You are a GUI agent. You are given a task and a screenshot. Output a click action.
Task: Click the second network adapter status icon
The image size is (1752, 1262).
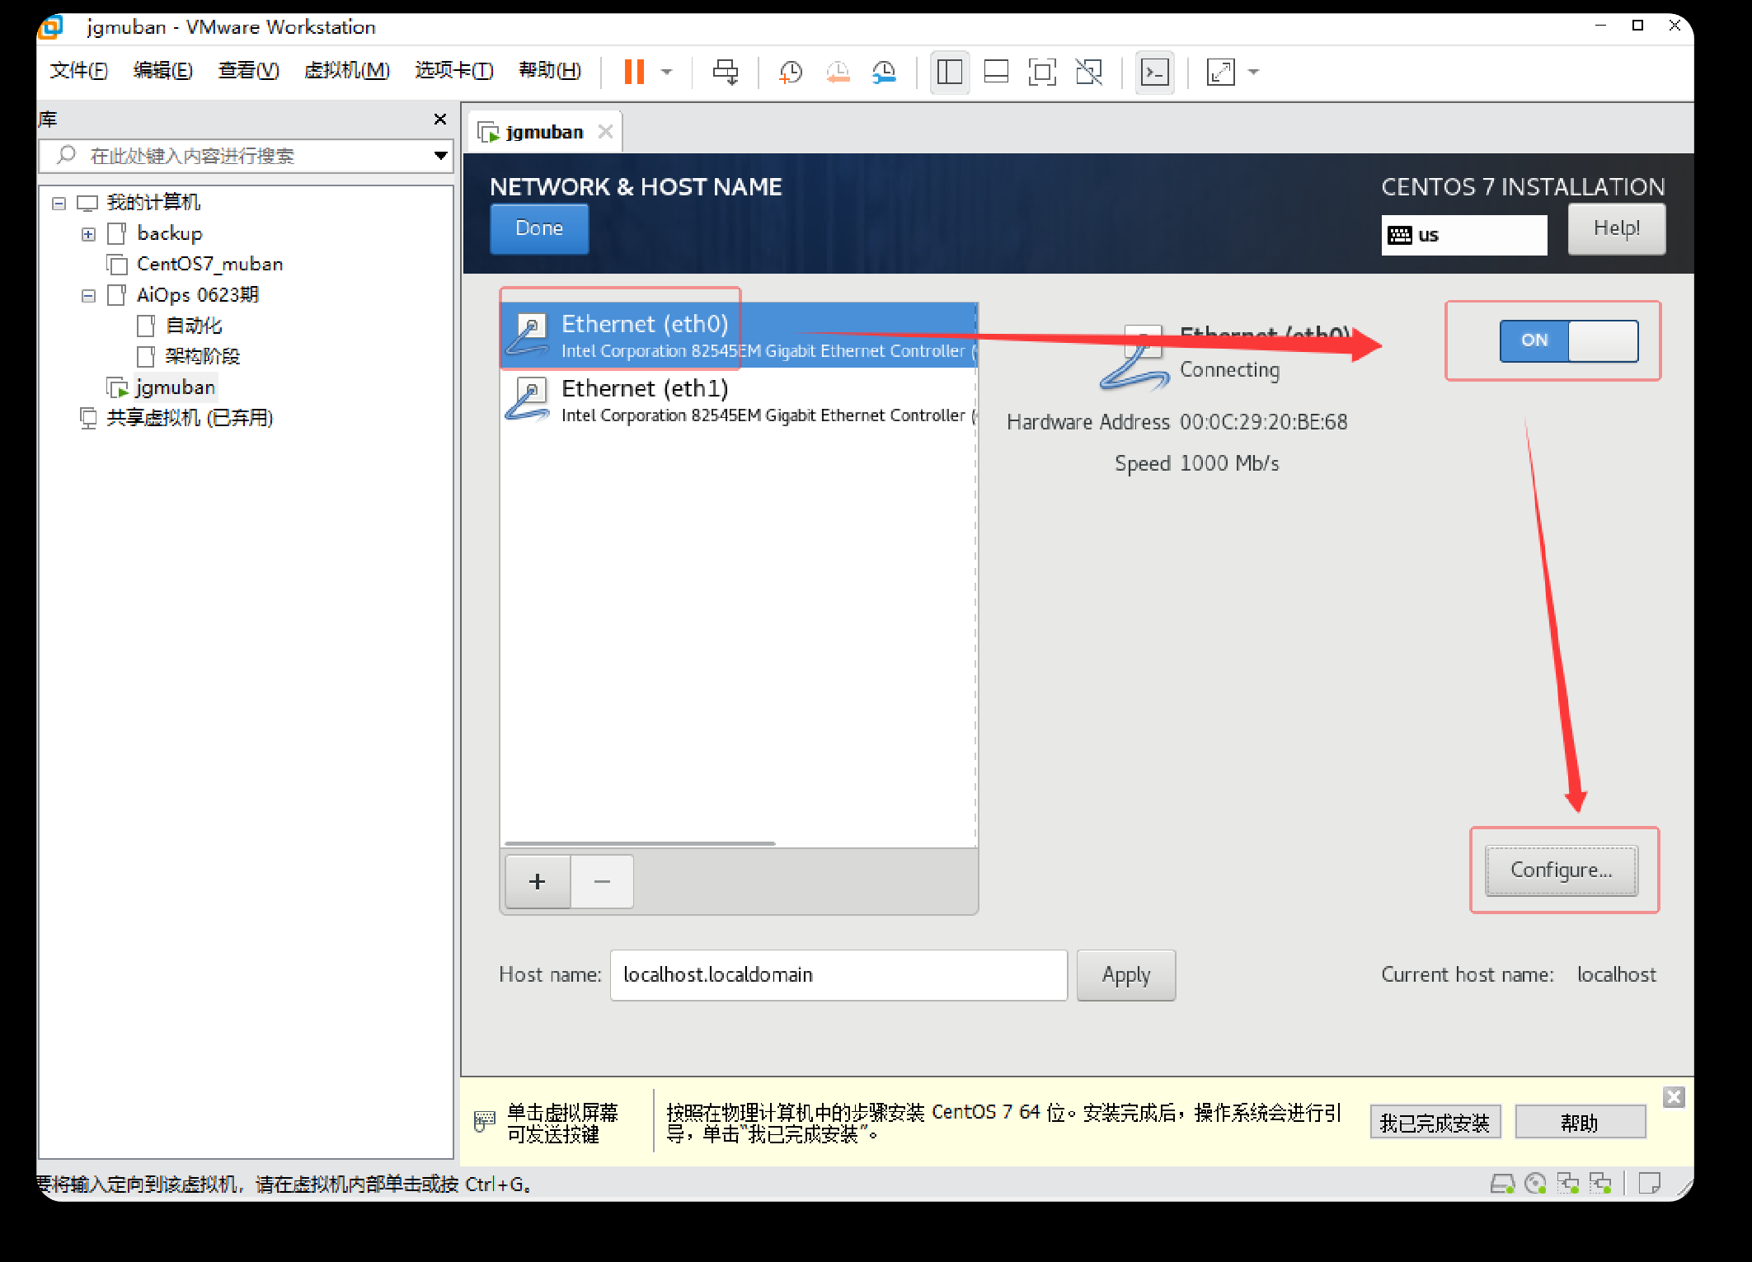coord(1600,1185)
